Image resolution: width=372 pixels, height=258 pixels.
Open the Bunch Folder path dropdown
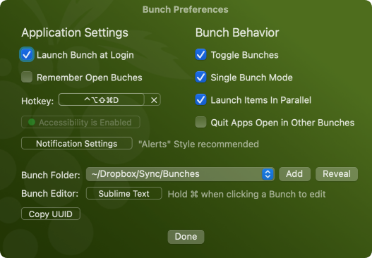click(180, 174)
